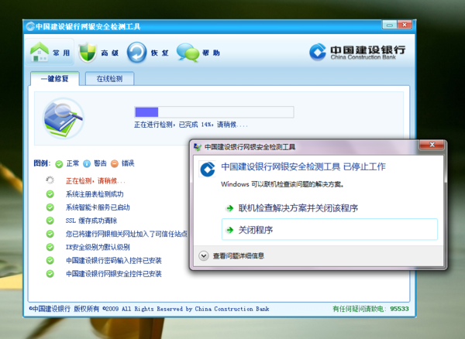Click the books-and-magnifier scan icon
Screen dimensions: 465x339
pyautogui.click(x=64, y=118)
